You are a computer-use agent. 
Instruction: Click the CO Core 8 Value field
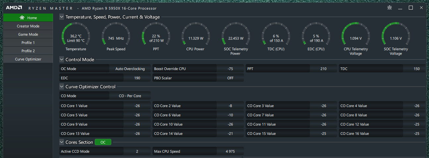pos(382,115)
